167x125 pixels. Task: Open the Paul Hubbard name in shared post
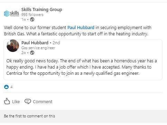35,43
